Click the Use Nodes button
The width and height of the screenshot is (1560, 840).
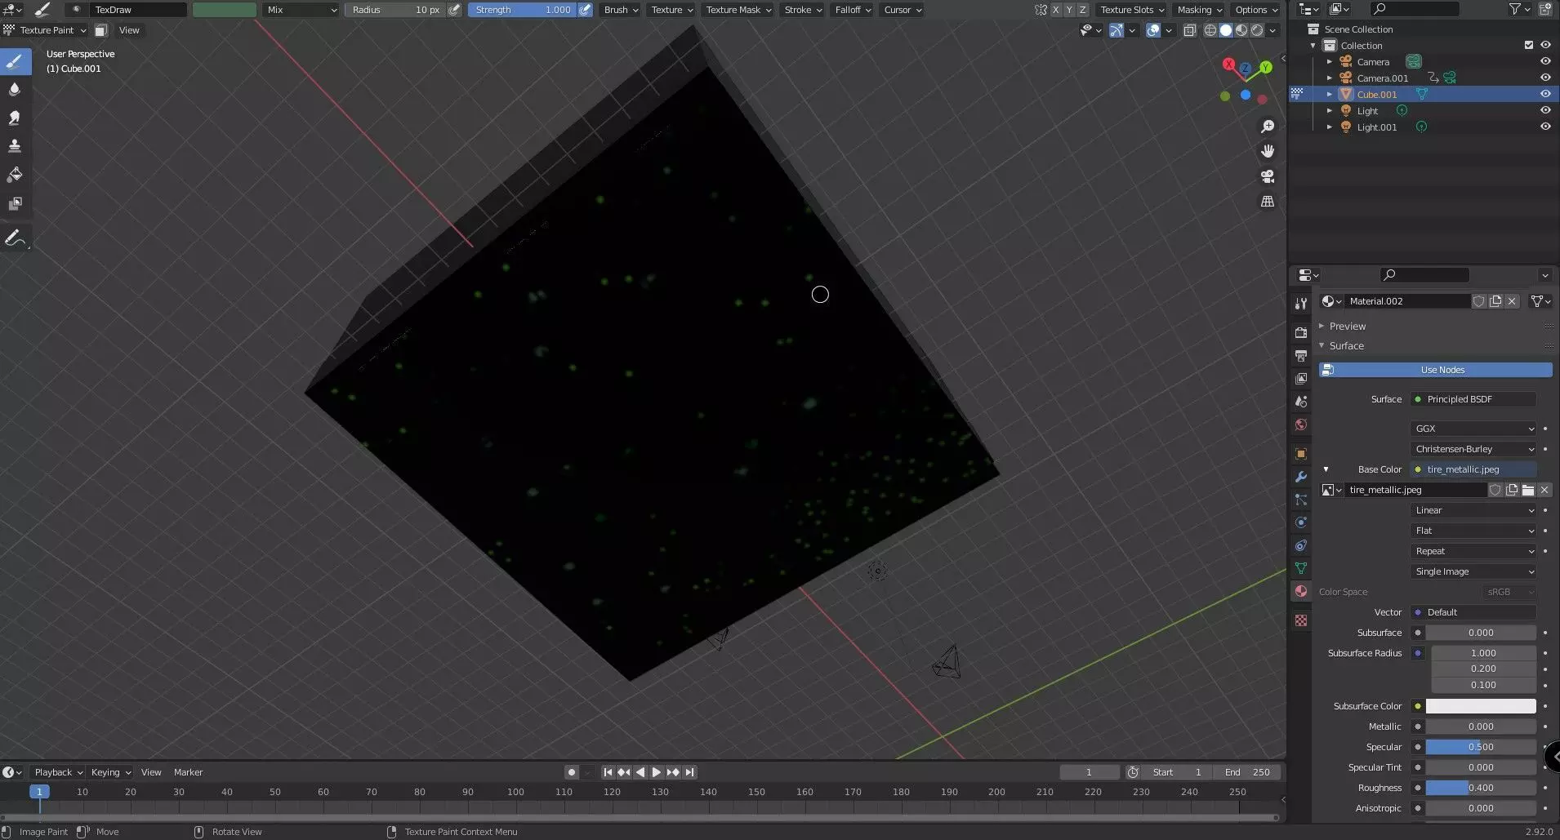coord(1435,370)
